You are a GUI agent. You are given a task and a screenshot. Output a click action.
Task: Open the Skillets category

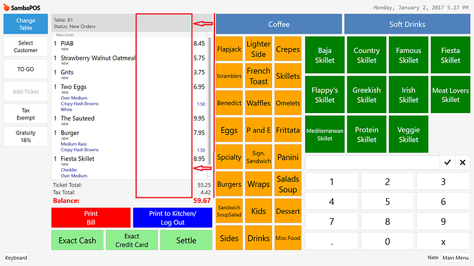pyautogui.click(x=288, y=76)
